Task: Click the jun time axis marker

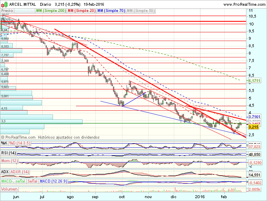Action: pyautogui.click(x=16, y=197)
